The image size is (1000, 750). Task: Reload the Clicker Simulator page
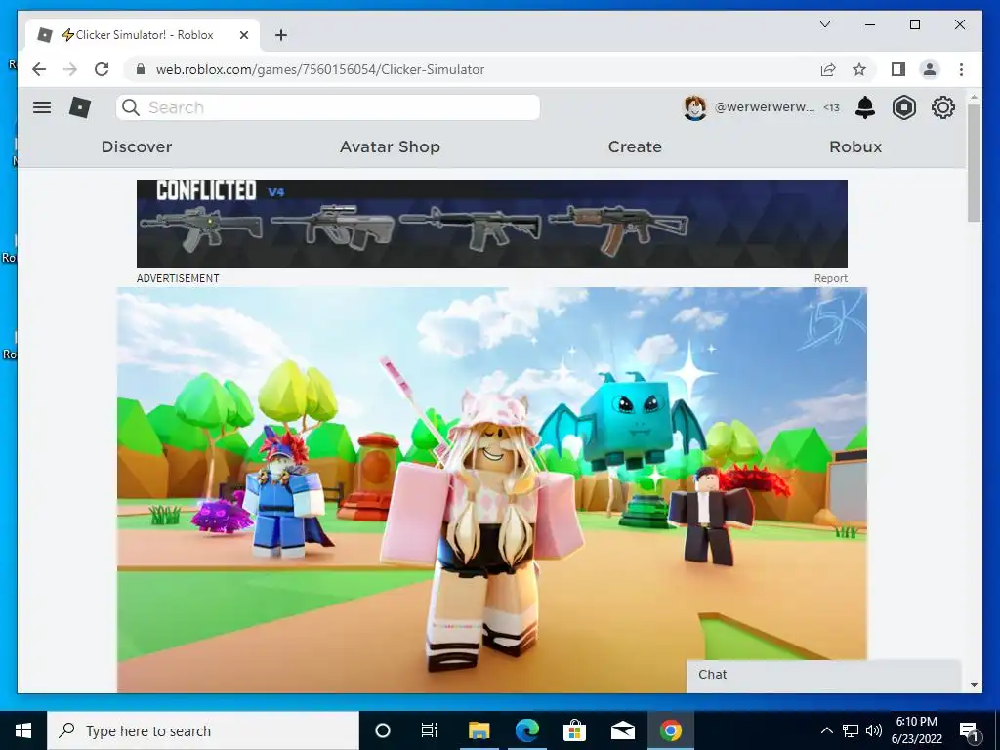pyautogui.click(x=102, y=69)
